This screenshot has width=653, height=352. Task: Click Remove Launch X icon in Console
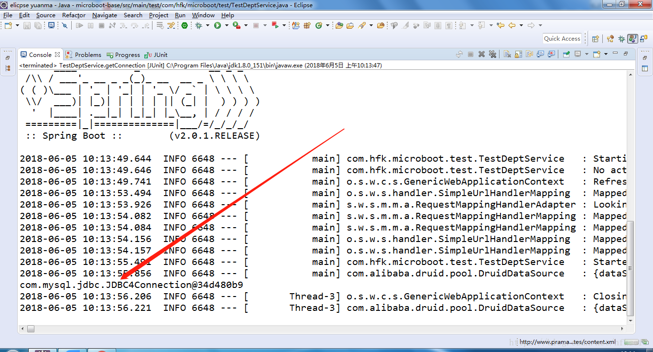(x=481, y=54)
